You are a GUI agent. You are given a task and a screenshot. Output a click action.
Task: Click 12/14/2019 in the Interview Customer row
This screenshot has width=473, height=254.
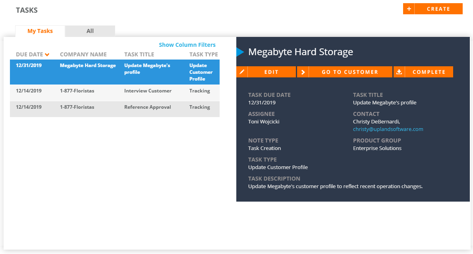point(29,91)
